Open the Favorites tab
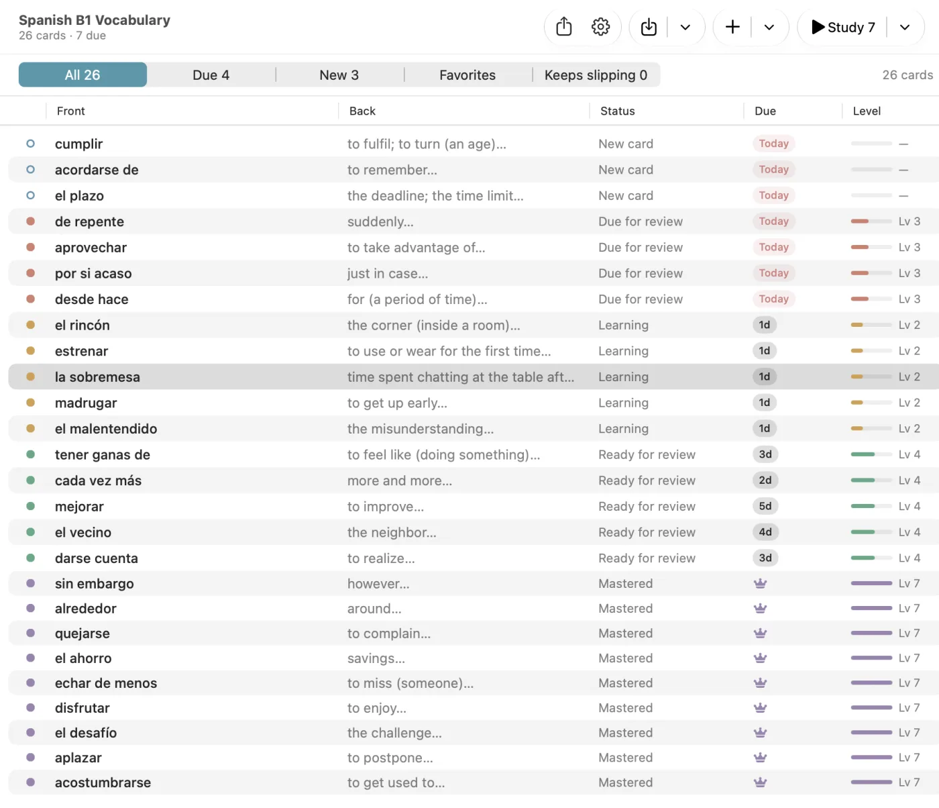 coord(467,75)
